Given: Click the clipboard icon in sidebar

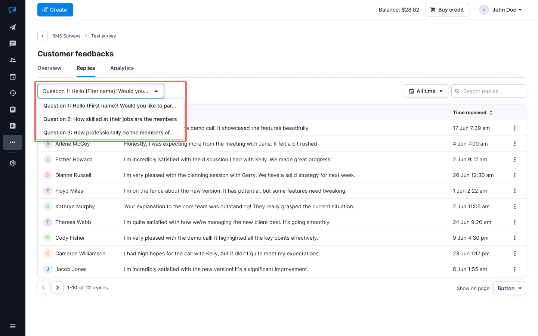Looking at the screenshot, I should 13,109.
